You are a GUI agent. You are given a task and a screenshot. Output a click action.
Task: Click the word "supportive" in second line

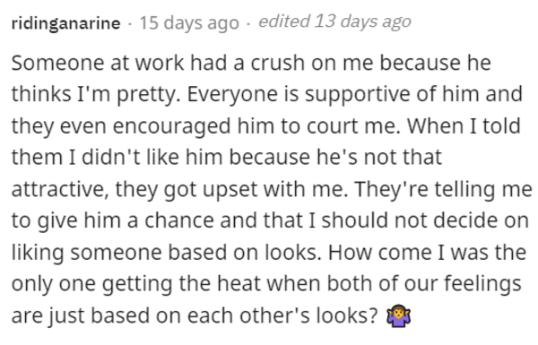[x=358, y=95]
